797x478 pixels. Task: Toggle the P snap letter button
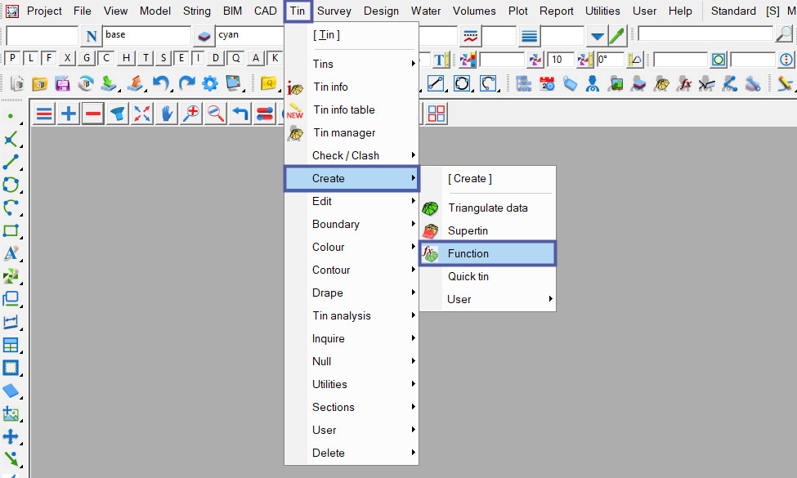point(13,58)
